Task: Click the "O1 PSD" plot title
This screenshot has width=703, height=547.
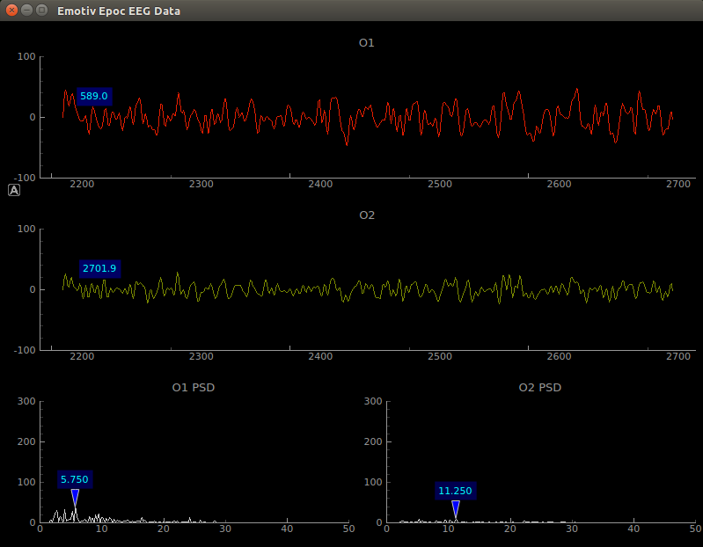Action: click(x=194, y=387)
